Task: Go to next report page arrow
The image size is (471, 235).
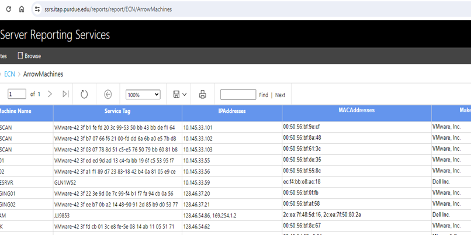Action: tap(50, 94)
